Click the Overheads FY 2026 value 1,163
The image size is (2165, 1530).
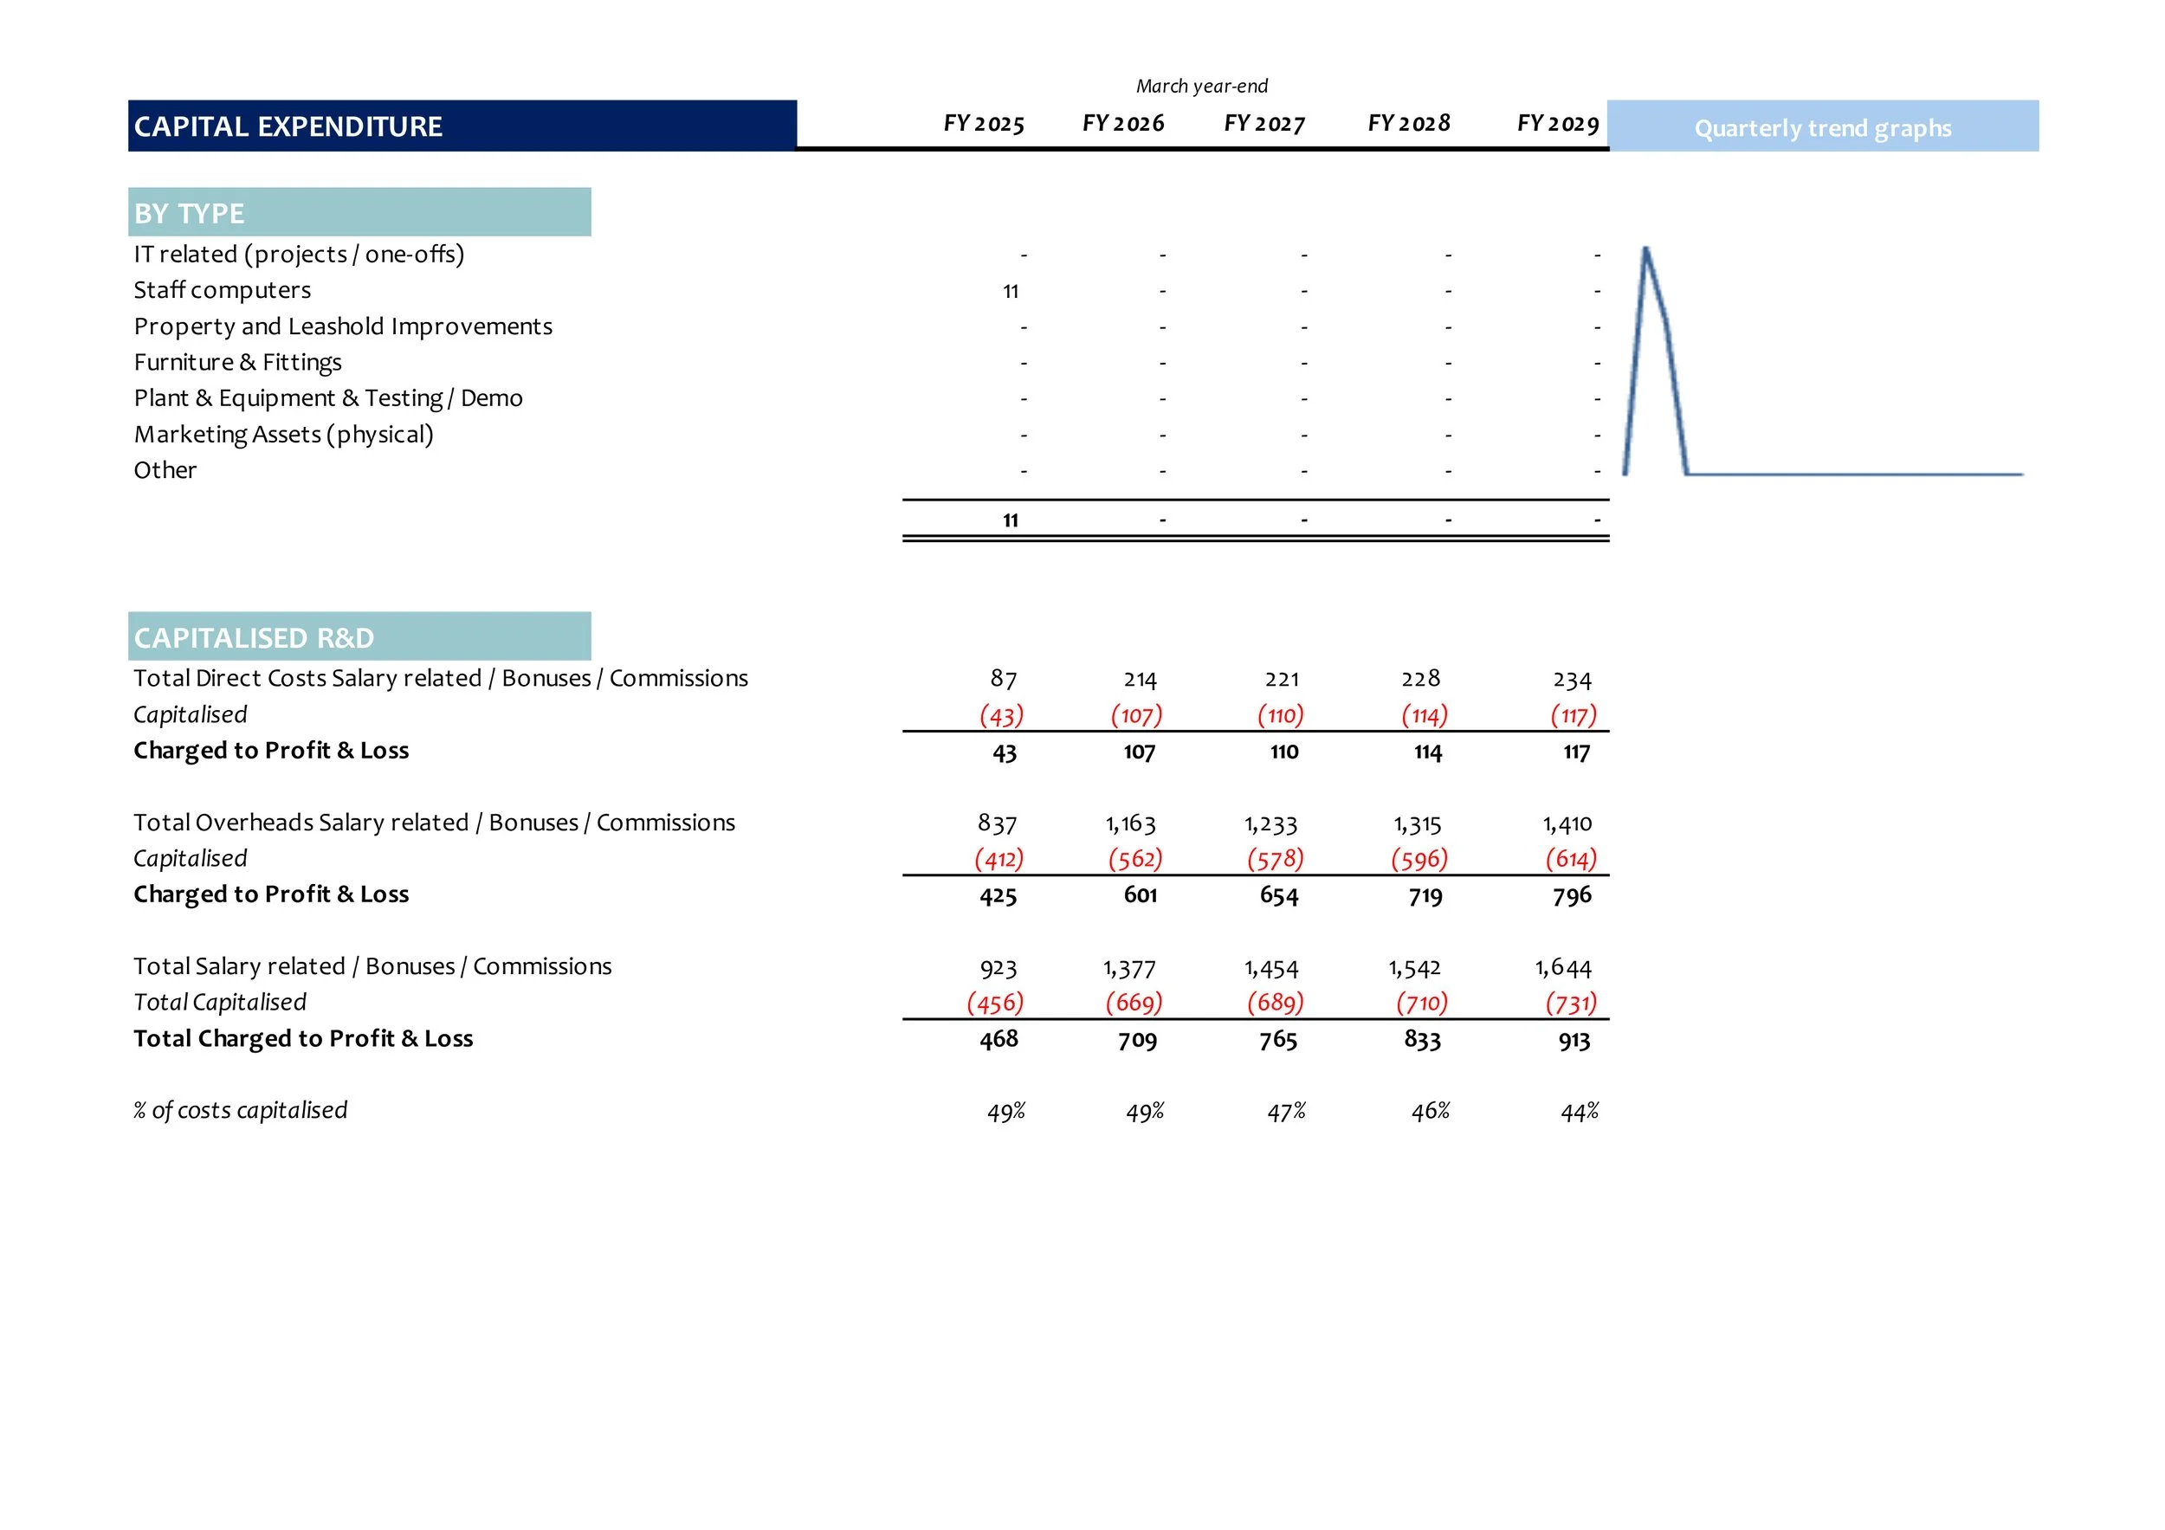coord(1131,824)
